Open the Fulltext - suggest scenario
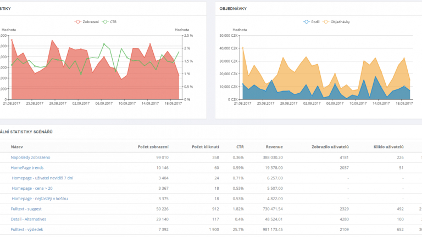This screenshot has height=237, width=422. 26,209
